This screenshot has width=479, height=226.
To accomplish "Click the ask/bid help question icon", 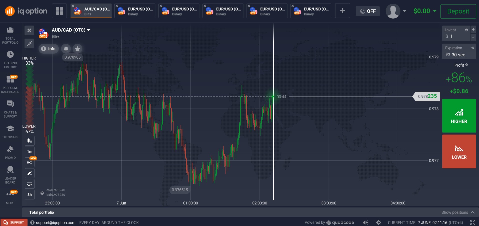I will pos(42,193).
